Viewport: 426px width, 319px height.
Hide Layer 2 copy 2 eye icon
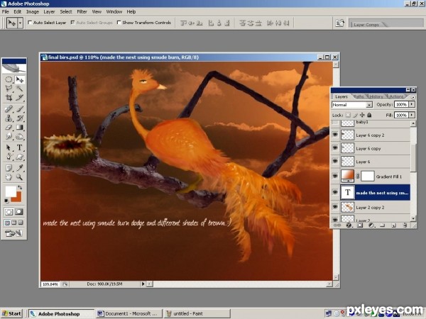[x=335, y=207]
